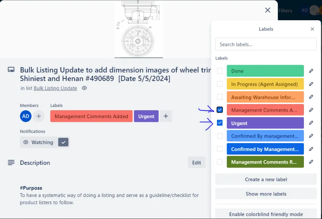The height and width of the screenshot is (219, 322).
Task: Check the Management Comments R... checkbox
Action: coord(219,162)
